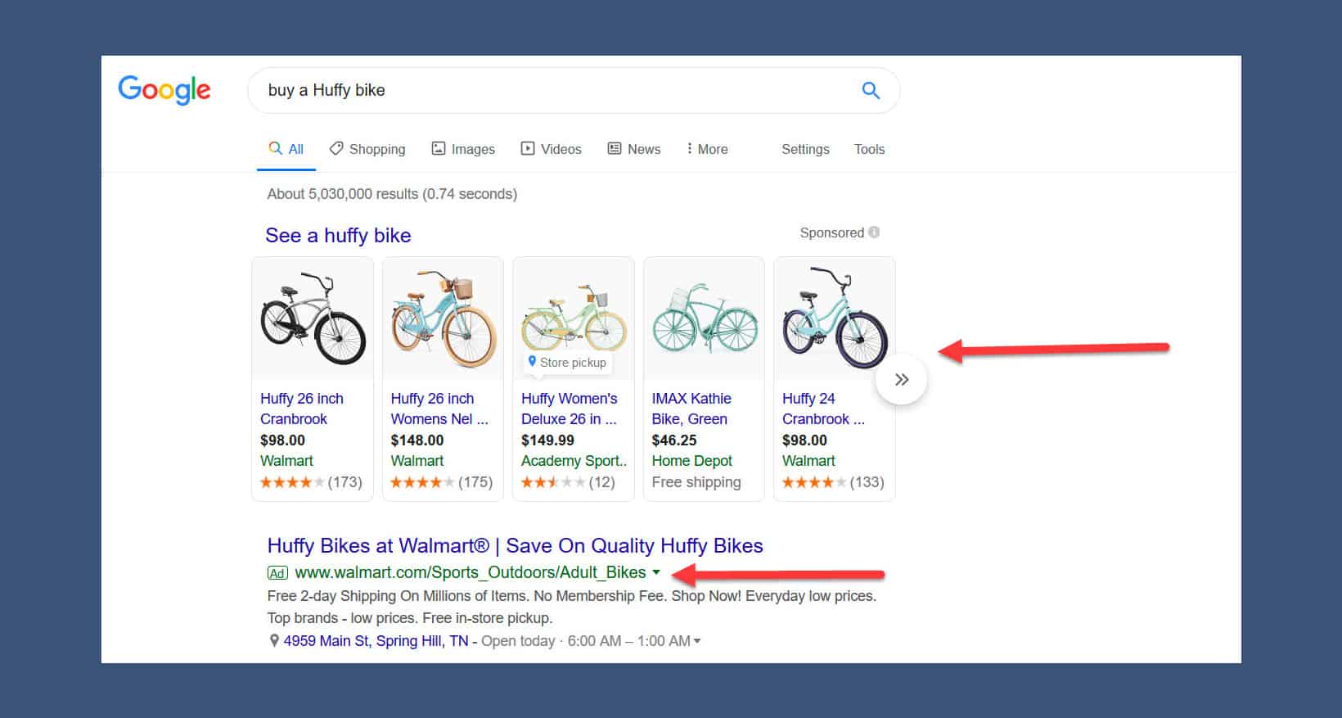Expand the More menu
1342x718 pixels.
click(x=707, y=149)
